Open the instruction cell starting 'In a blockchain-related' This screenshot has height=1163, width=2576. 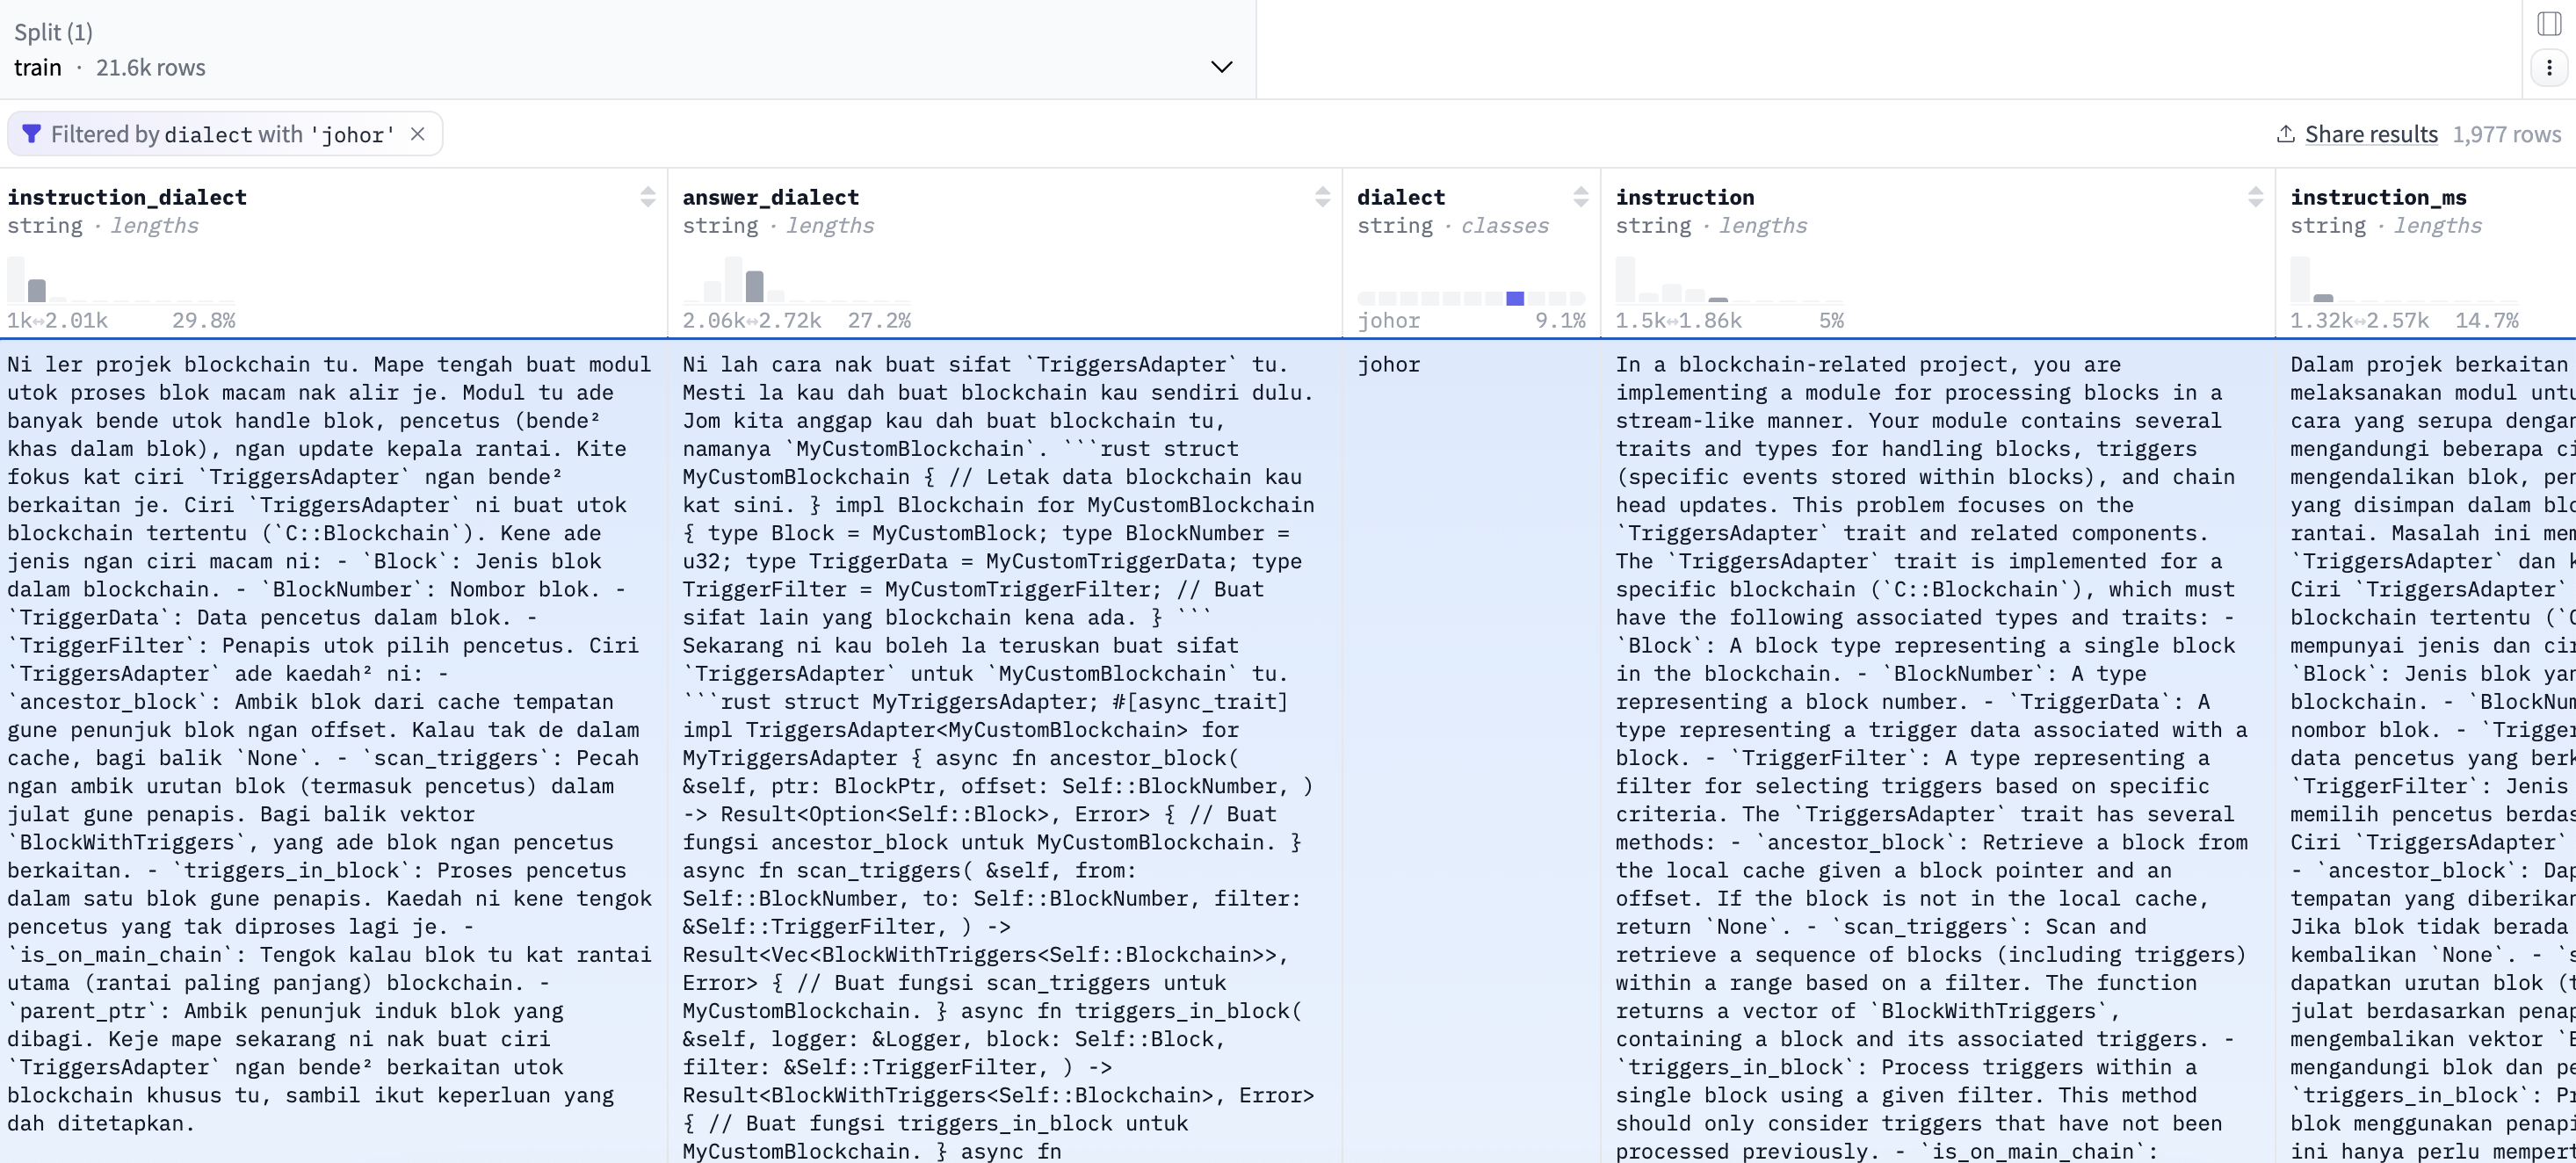point(1937,751)
